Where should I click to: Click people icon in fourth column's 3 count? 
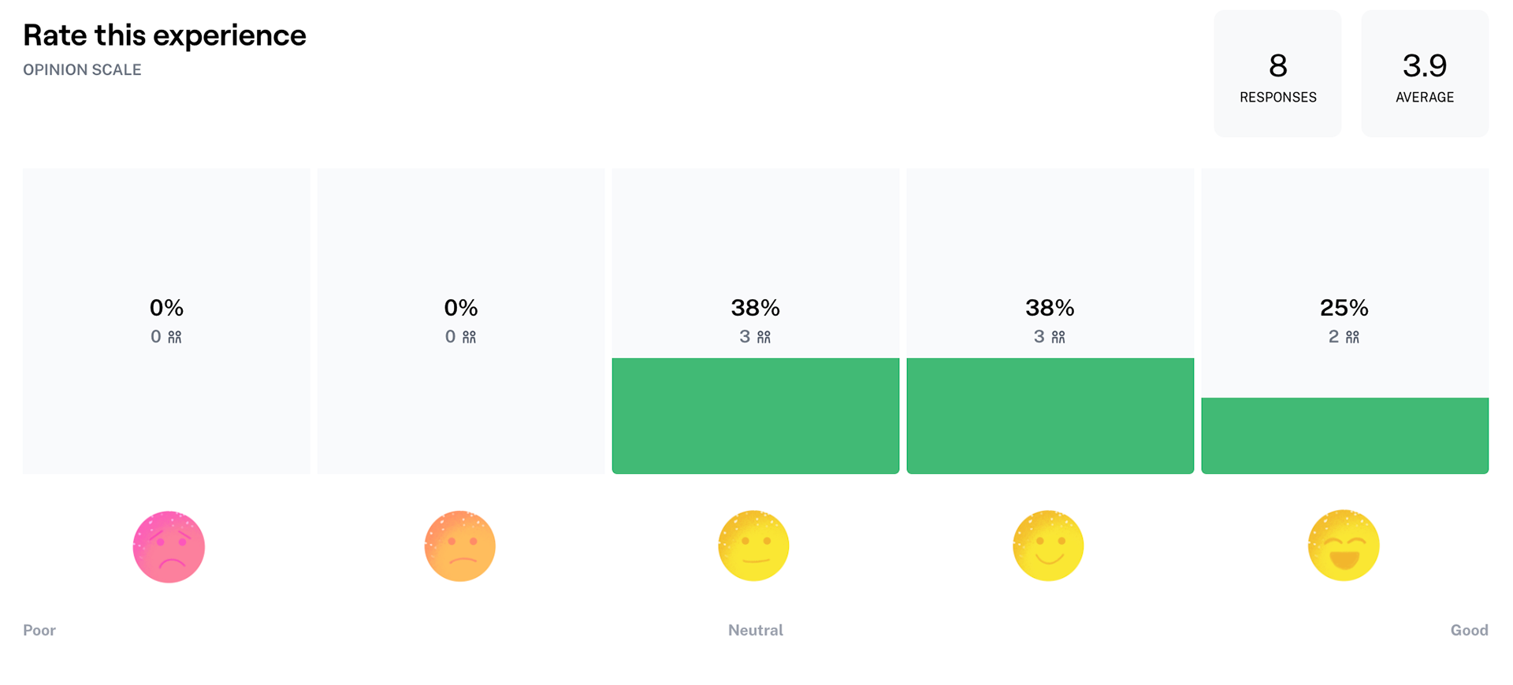click(x=1058, y=337)
